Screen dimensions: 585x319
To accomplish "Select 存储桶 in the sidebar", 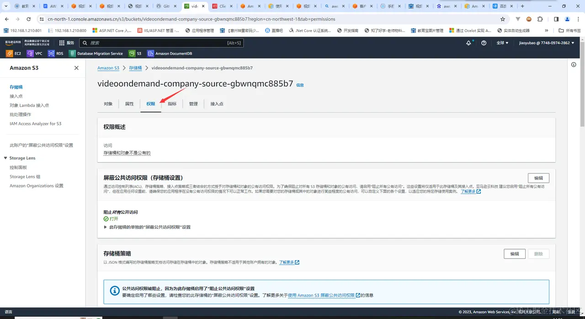I will (x=16, y=87).
